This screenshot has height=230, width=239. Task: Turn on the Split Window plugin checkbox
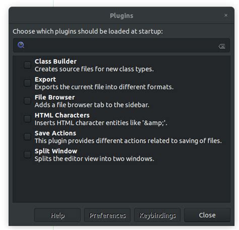point(27,155)
